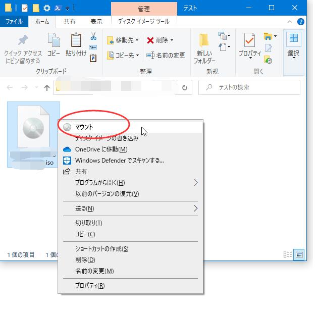Click the Pin to Quick Access icon
This screenshot has width=317, height=310.
pos(22,41)
